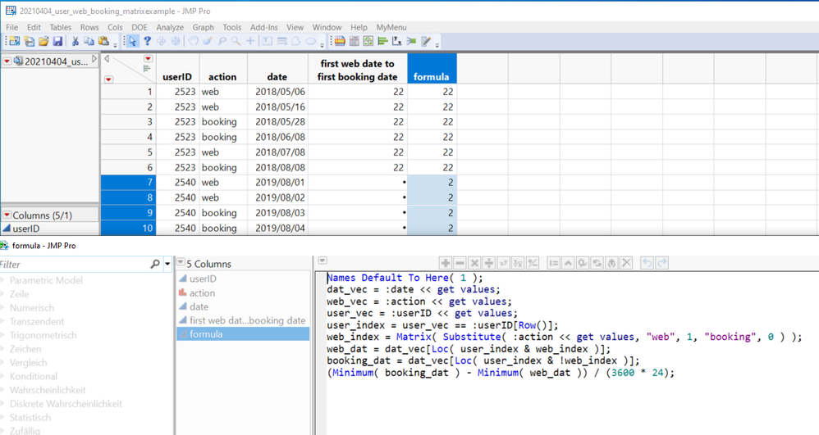The image size is (819, 435).
Task: Click in the Filter search field
Action: (x=74, y=265)
